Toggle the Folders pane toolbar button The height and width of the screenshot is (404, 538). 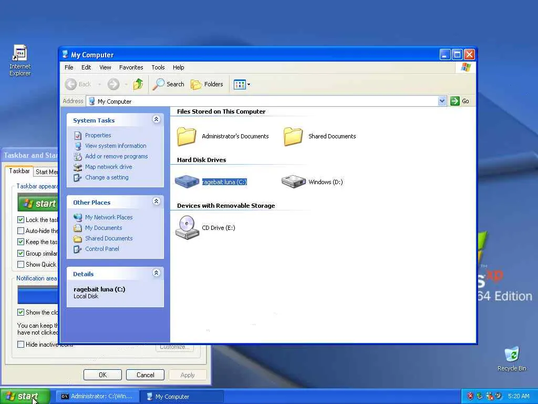click(206, 84)
